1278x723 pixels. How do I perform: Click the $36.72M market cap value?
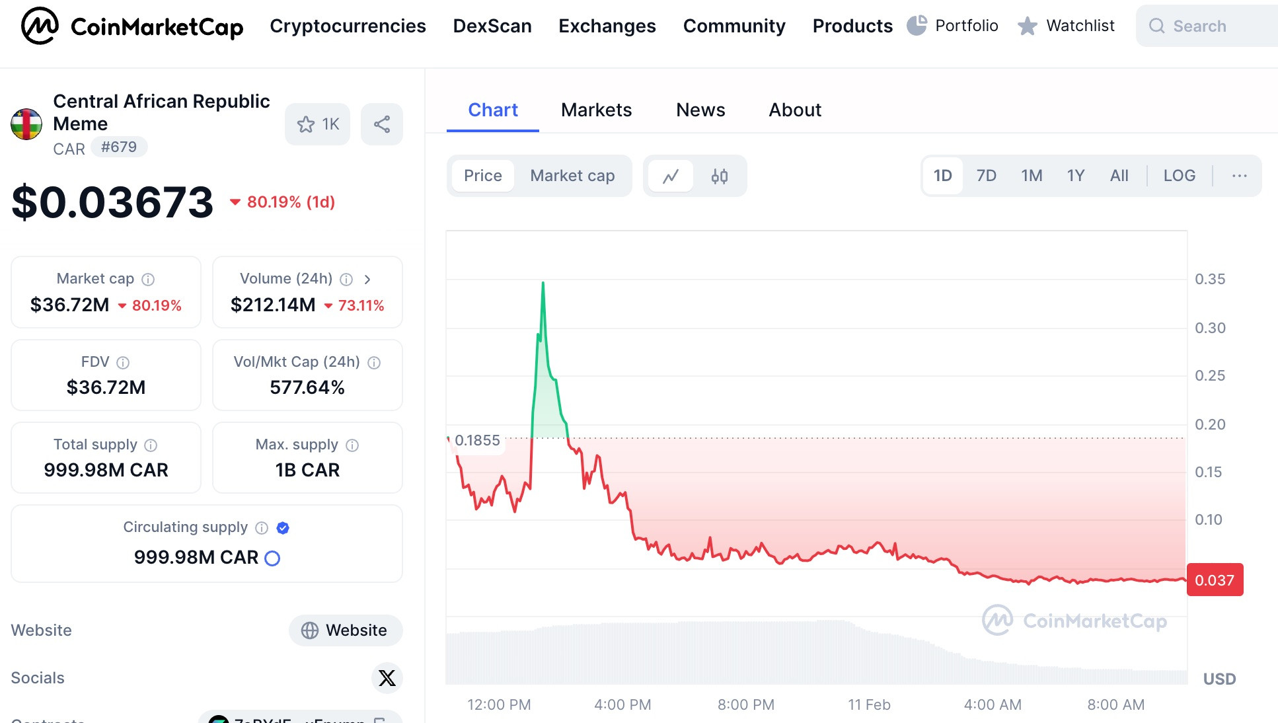tap(69, 305)
